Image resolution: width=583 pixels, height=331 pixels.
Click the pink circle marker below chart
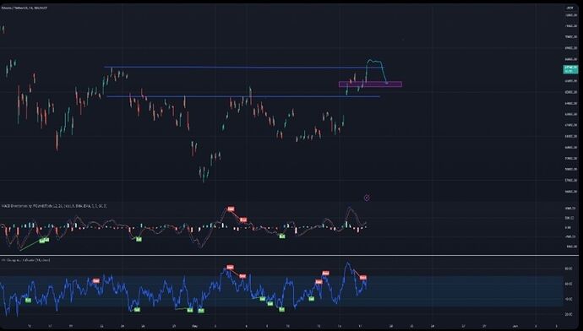(x=367, y=198)
